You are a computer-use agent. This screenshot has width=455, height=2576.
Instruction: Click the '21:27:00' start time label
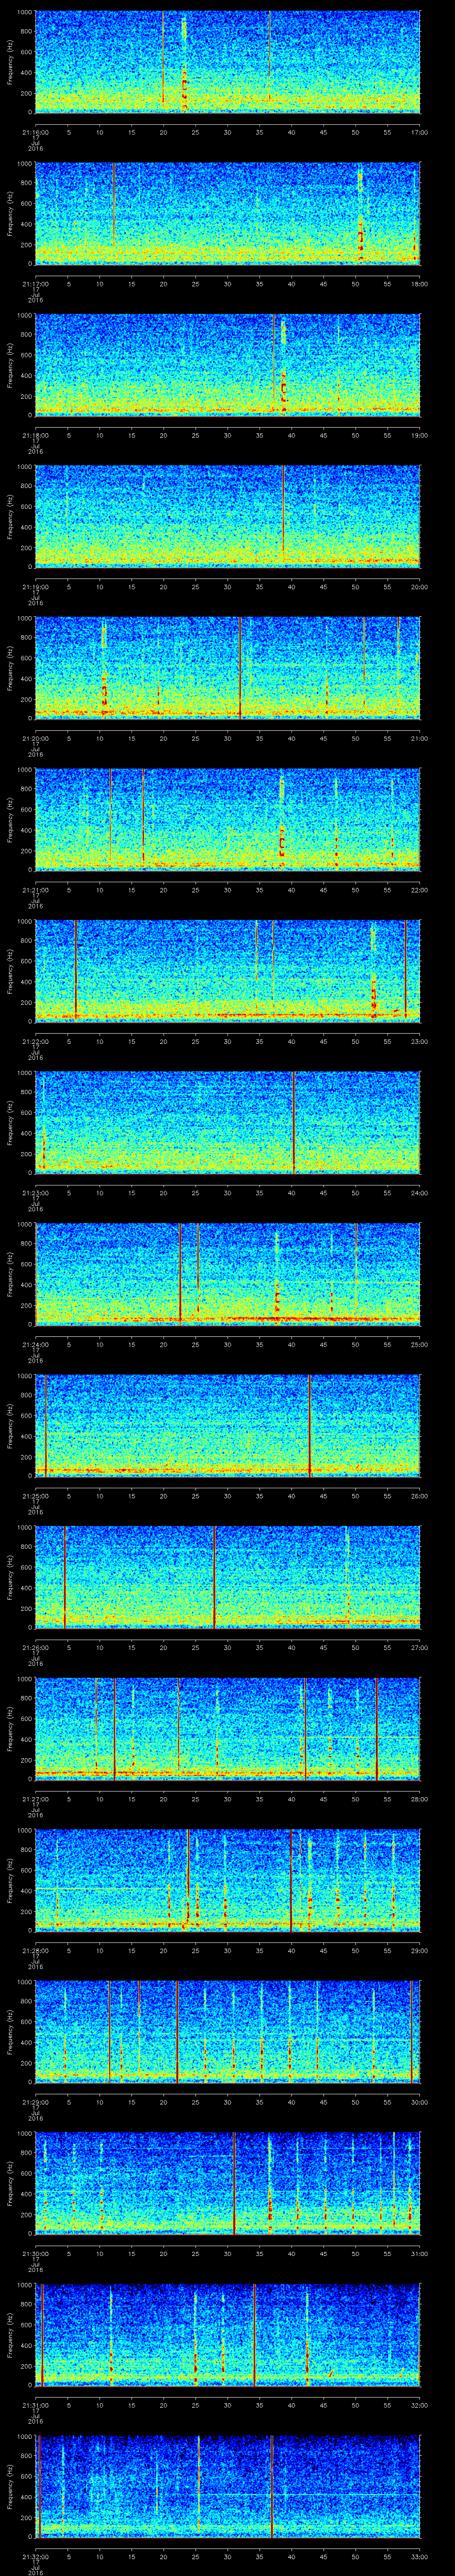click(36, 1799)
